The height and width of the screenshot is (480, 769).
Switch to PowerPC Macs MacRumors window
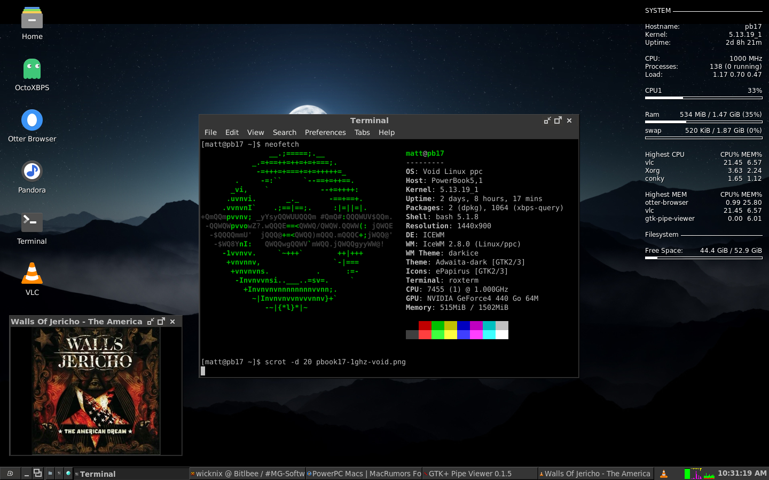coord(364,474)
